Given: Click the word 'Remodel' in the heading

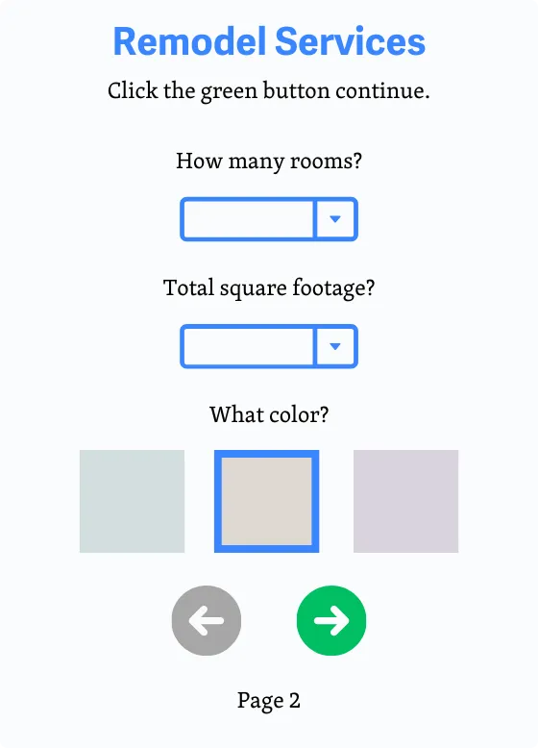Looking at the screenshot, I should point(189,41).
